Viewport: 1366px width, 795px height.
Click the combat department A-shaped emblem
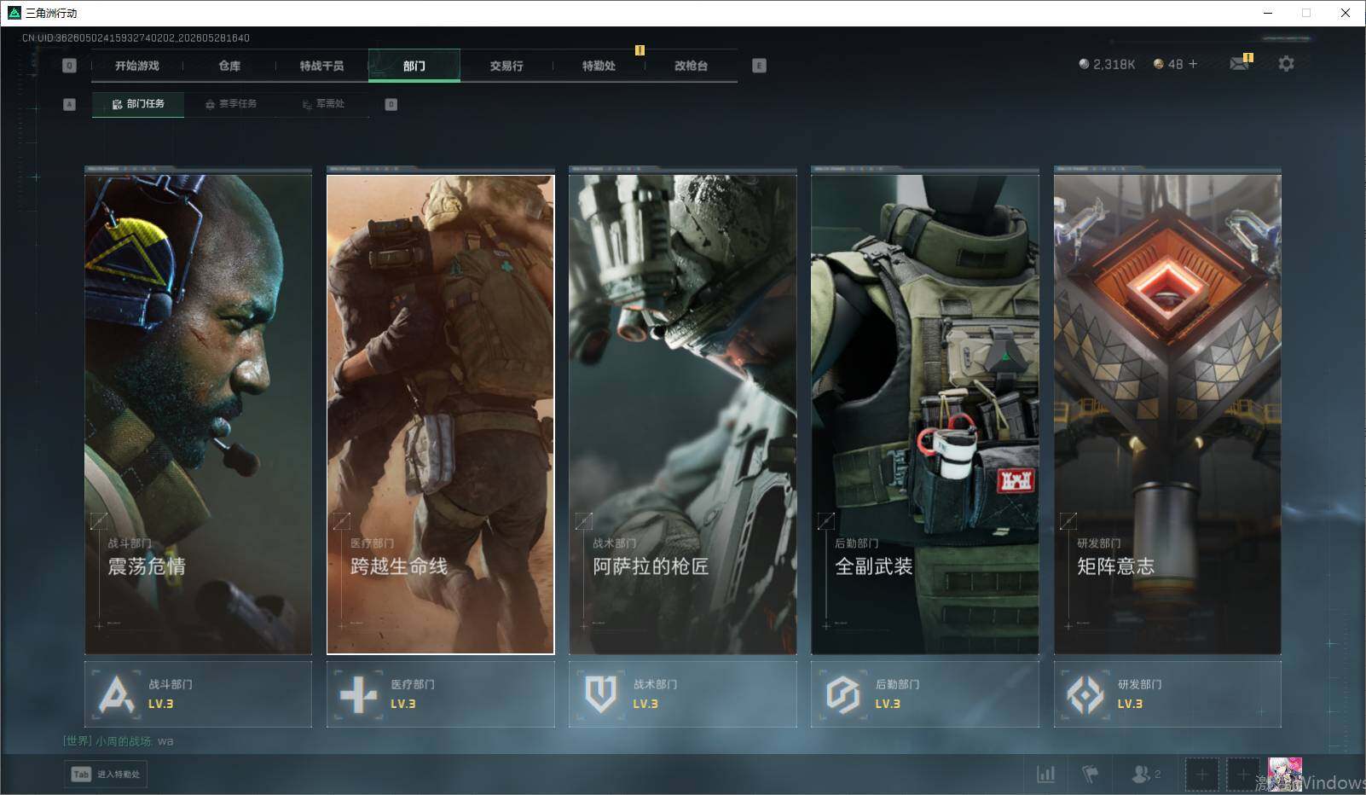click(x=117, y=694)
